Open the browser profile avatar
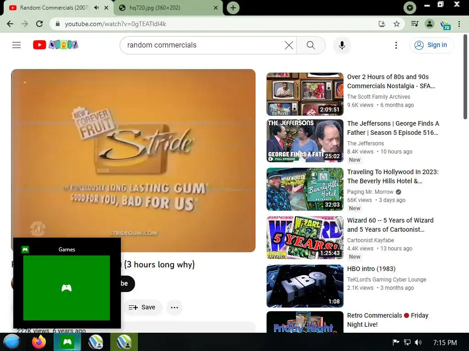 (x=430, y=24)
